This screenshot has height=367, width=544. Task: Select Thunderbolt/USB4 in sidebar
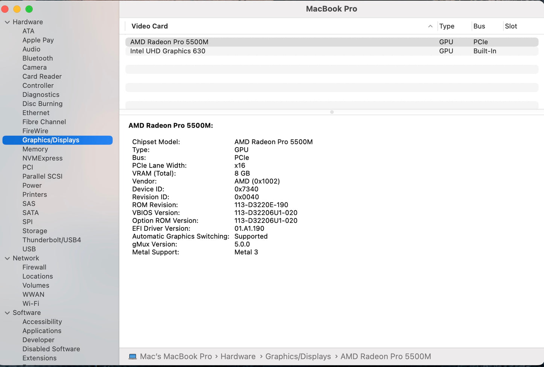coord(52,240)
